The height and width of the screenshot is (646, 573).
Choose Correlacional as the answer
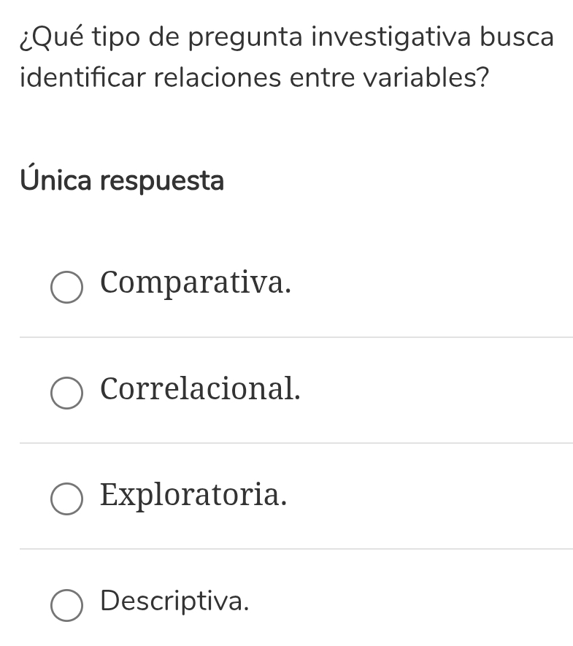point(66,393)
